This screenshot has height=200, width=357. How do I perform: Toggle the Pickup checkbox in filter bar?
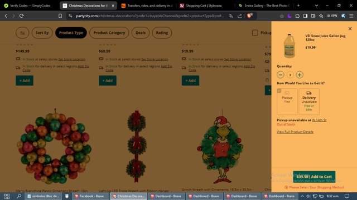[x=255, y=33]
